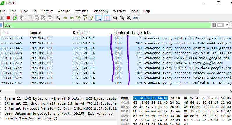Viewport: 232px width, 125px height.
Task: Toggle the packet colorize rules button
Action: pyautogui.click(x=107, y=18)
